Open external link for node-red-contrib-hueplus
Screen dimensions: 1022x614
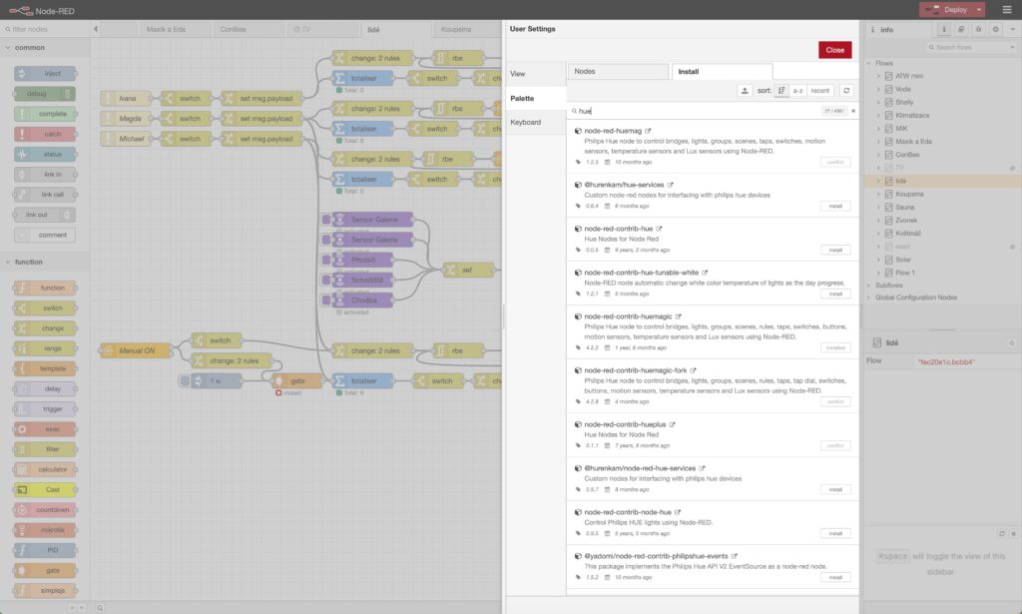coord(672,424)
